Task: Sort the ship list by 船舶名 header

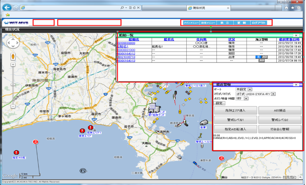Action: pyautogui.click(x=134, y=39)
